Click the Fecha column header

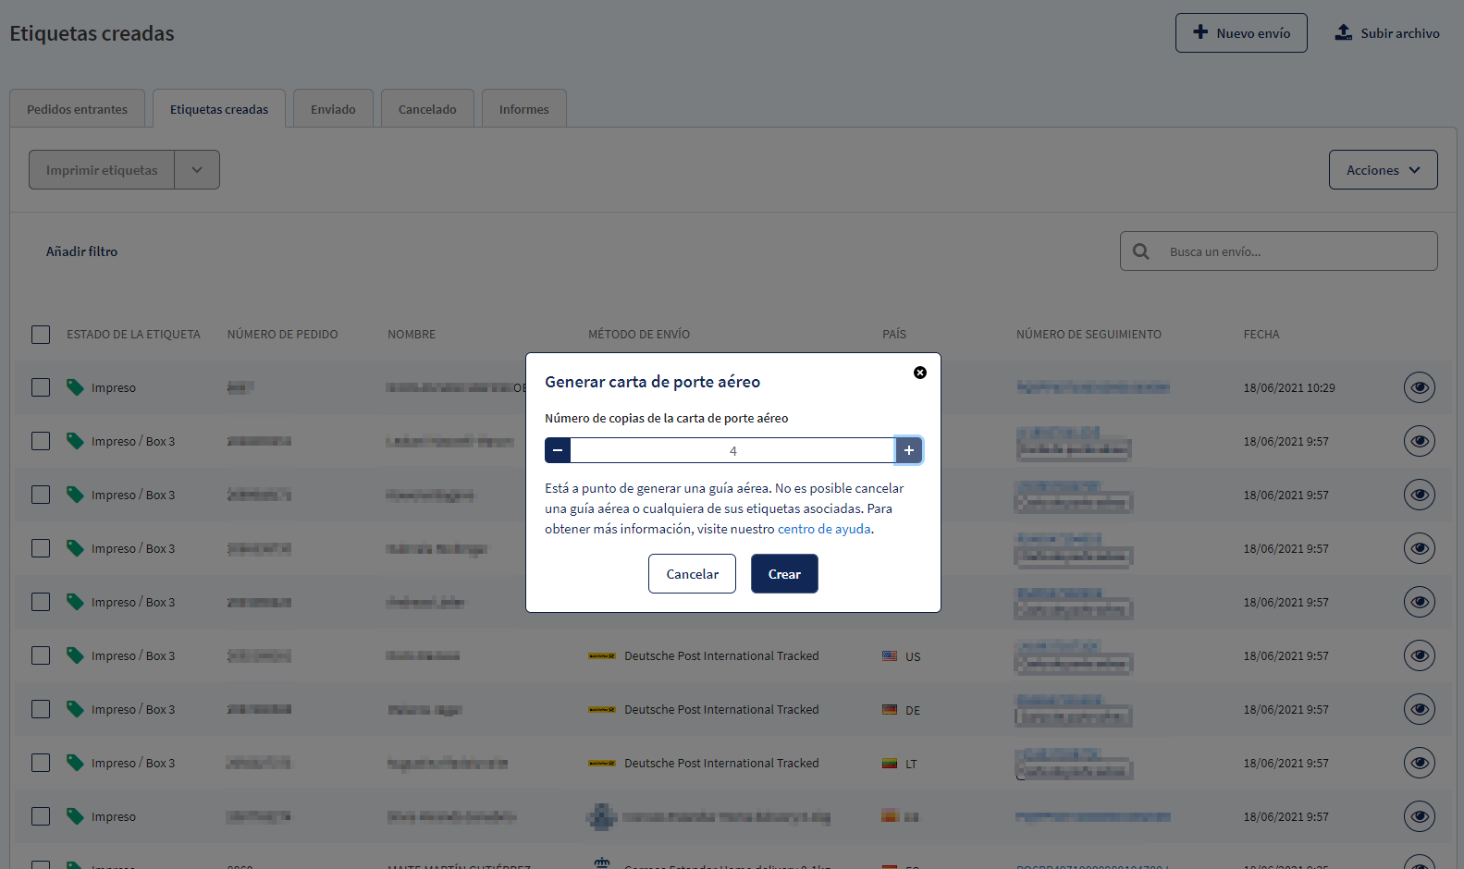coord(1261,334)
